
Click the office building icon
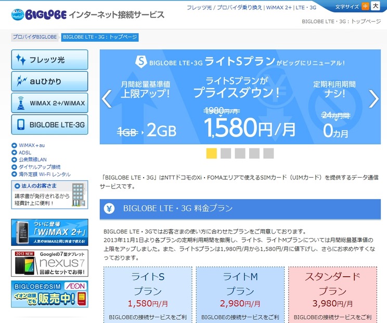pos(79,195)
